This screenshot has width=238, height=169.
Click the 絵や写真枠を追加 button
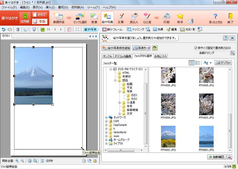click(x=116, y=48)
